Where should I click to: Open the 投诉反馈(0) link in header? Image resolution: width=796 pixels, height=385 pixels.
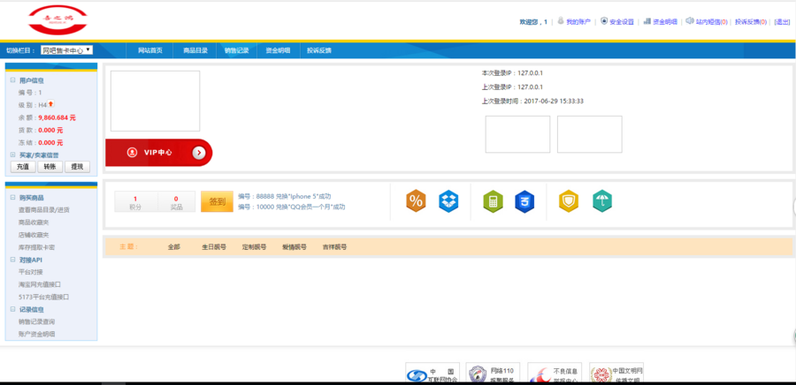pos(751,22)
